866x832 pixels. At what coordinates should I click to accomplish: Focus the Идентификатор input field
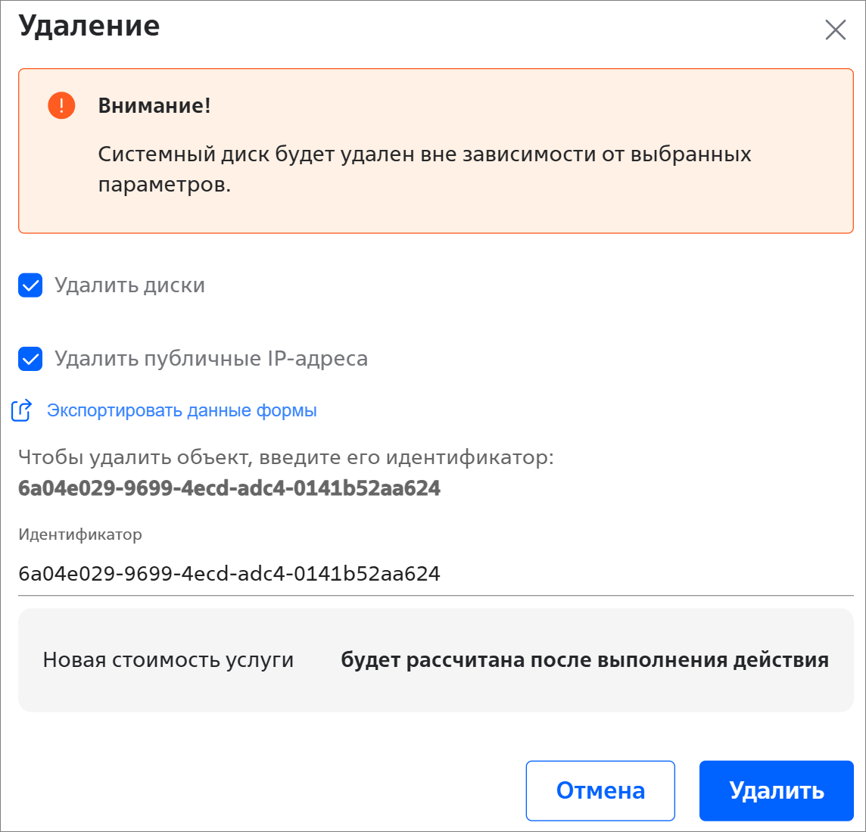pos(435,574)
